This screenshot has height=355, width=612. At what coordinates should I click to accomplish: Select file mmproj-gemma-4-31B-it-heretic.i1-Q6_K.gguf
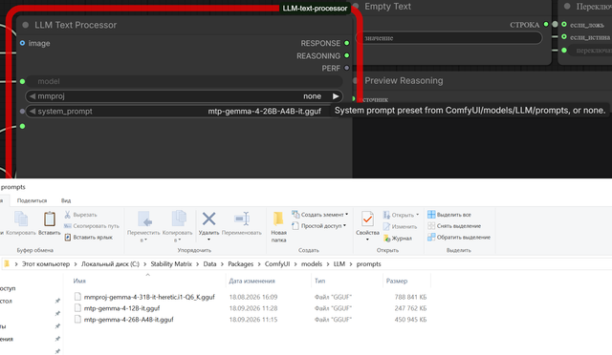click(x=149, y=297)
